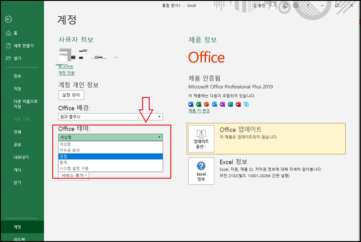Click the Excel 정보 button
The width and height of the screenshot is (361, 242).
tap(201, 171)
